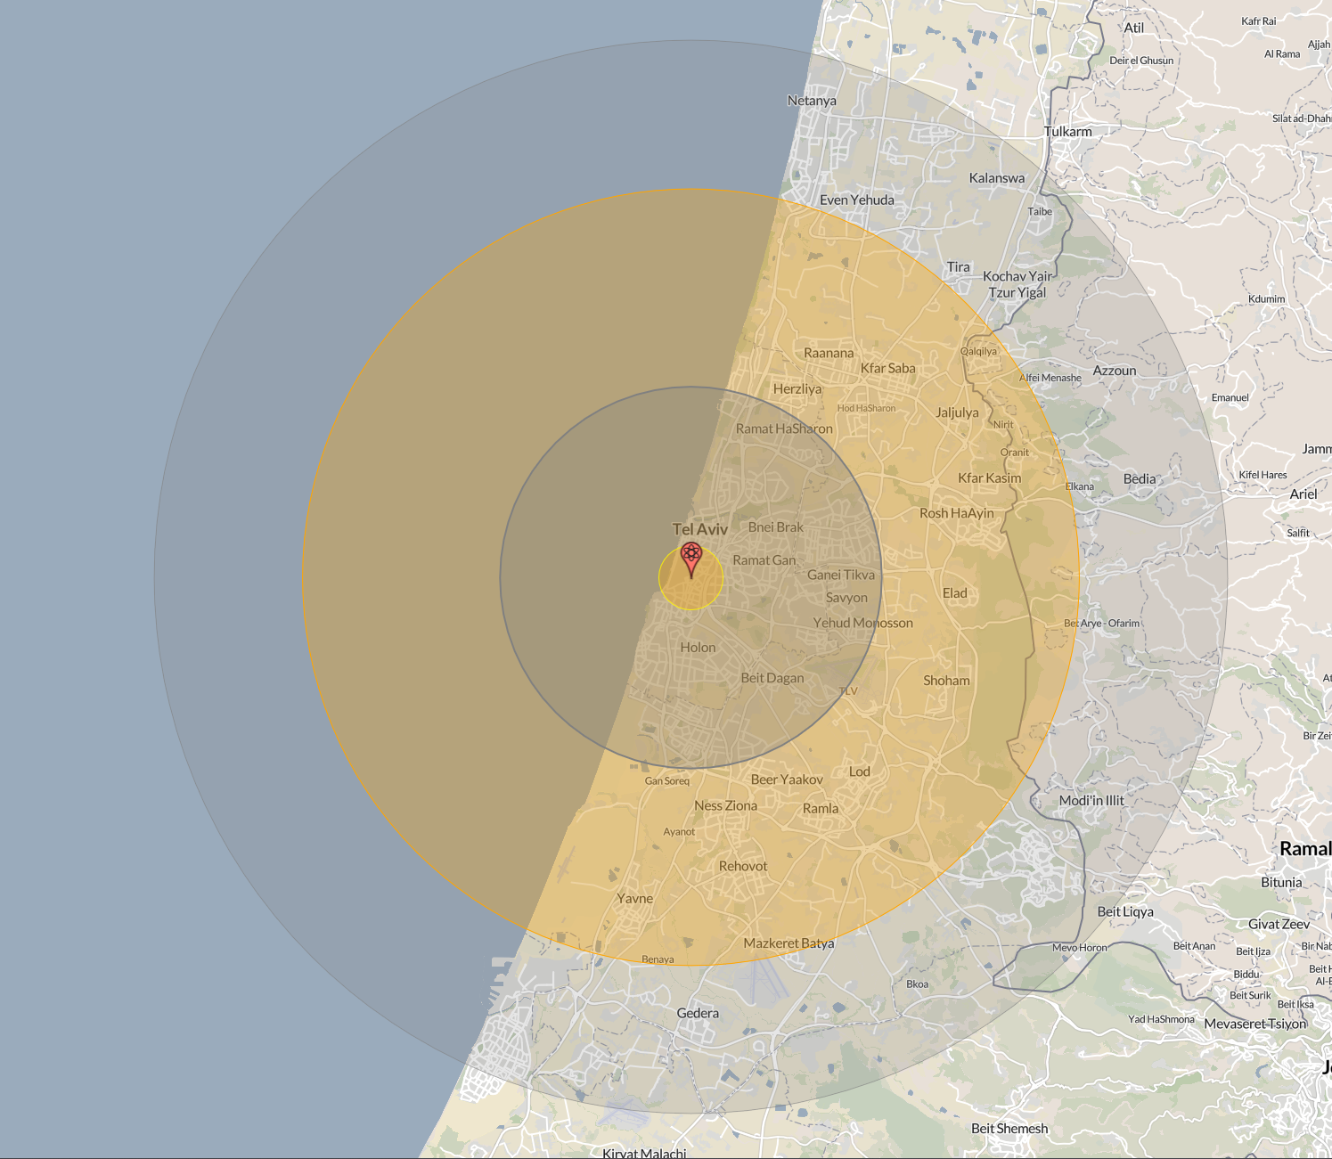Click the "Kochav Yair" label

(1018, 276)
